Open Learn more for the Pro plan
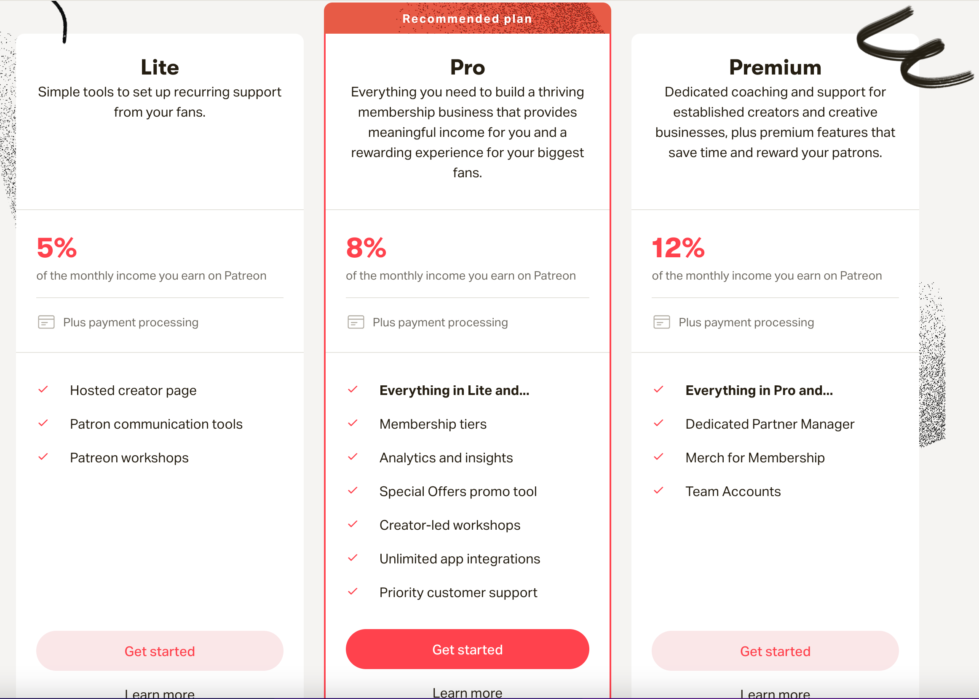 pyautogui.click(x=467, y=692)
